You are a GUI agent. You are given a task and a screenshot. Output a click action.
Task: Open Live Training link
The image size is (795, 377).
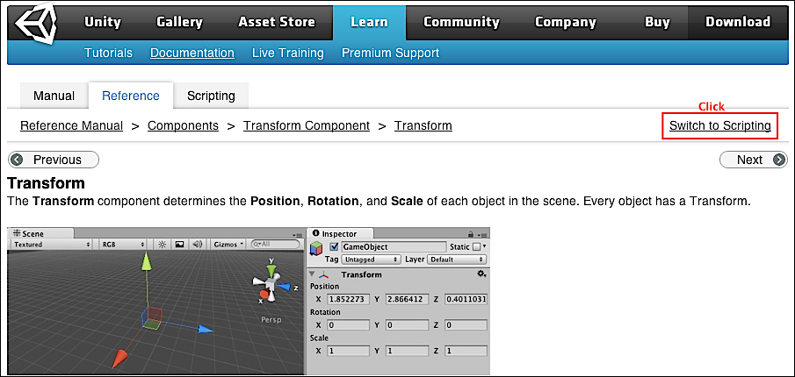(287, 53)
